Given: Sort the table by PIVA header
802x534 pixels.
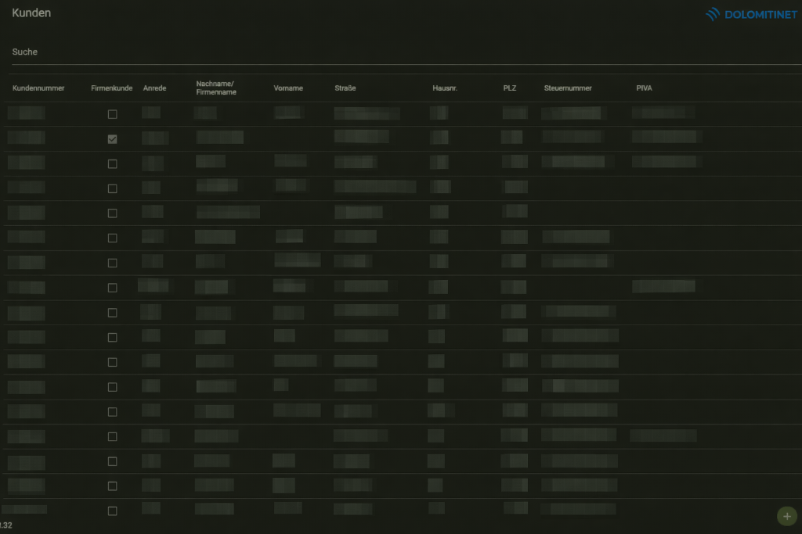Looking at the screenshot, I should tap(644, 88).
